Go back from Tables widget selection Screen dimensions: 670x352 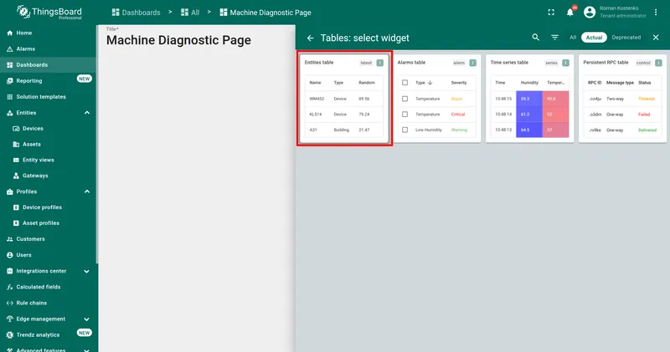(x=310, y=38)
